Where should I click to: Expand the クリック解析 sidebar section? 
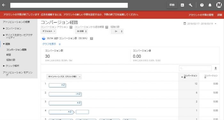(x=11, y=66)
